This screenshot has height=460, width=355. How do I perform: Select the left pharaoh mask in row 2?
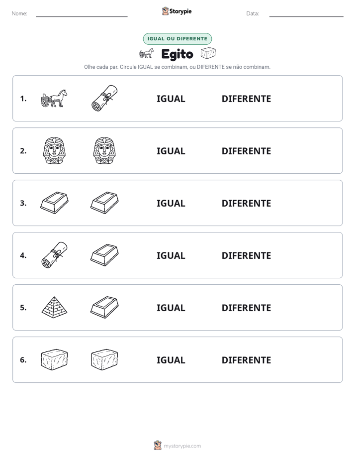(x=54, y=150)
